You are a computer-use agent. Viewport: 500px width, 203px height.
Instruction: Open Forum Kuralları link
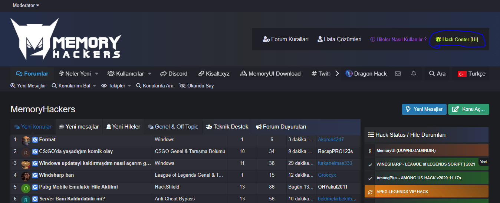pyautogui.click(x=286, y=39)
